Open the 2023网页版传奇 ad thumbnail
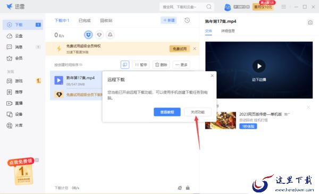This screenshot has width=319, height=194. [x=221, y=120]
